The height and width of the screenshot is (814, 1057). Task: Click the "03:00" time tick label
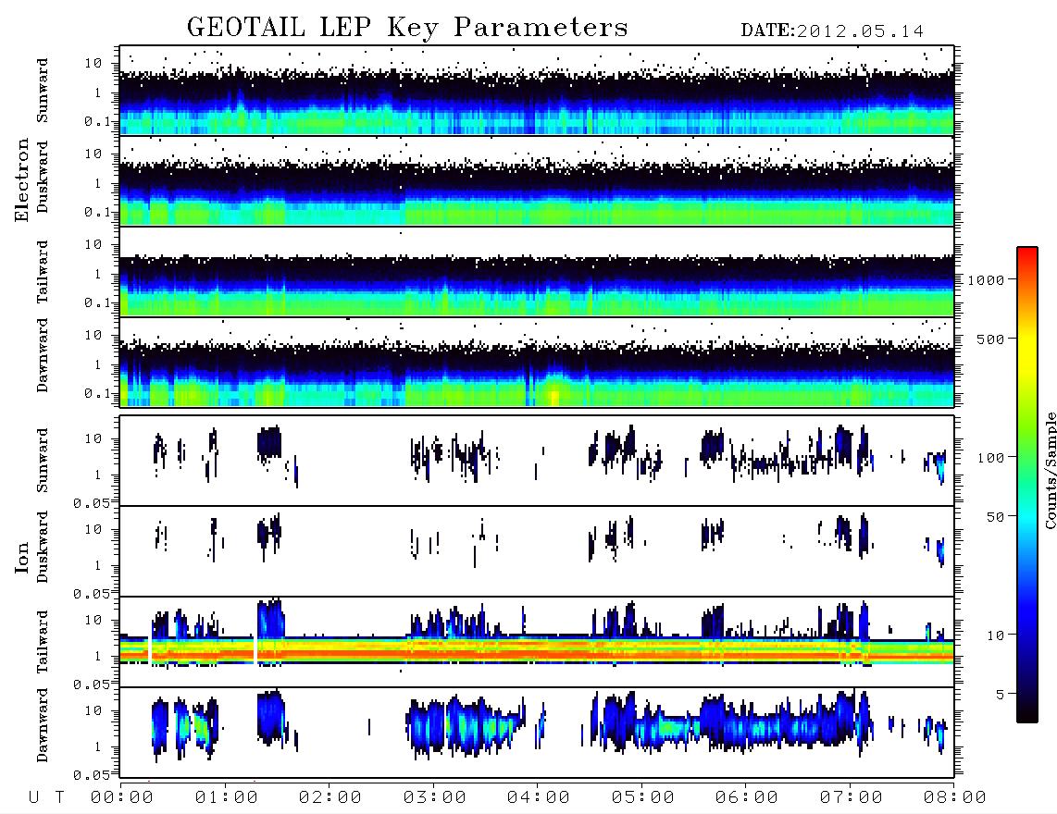point(435,798)
